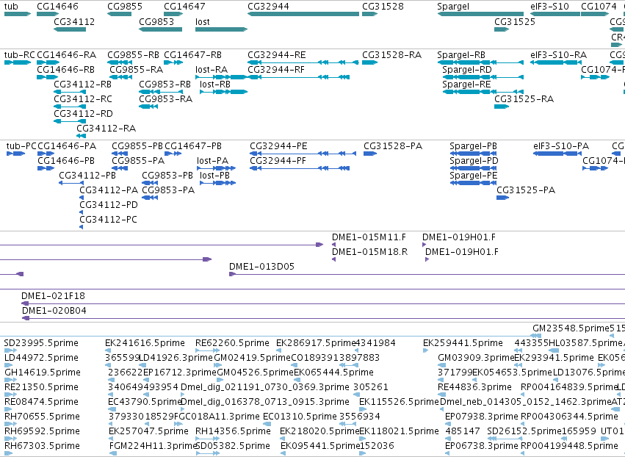Image resolution: width=625 pixels, height=457 pixels.
Task: Click the lost-PB protein label
Action: tap(215, 176)
